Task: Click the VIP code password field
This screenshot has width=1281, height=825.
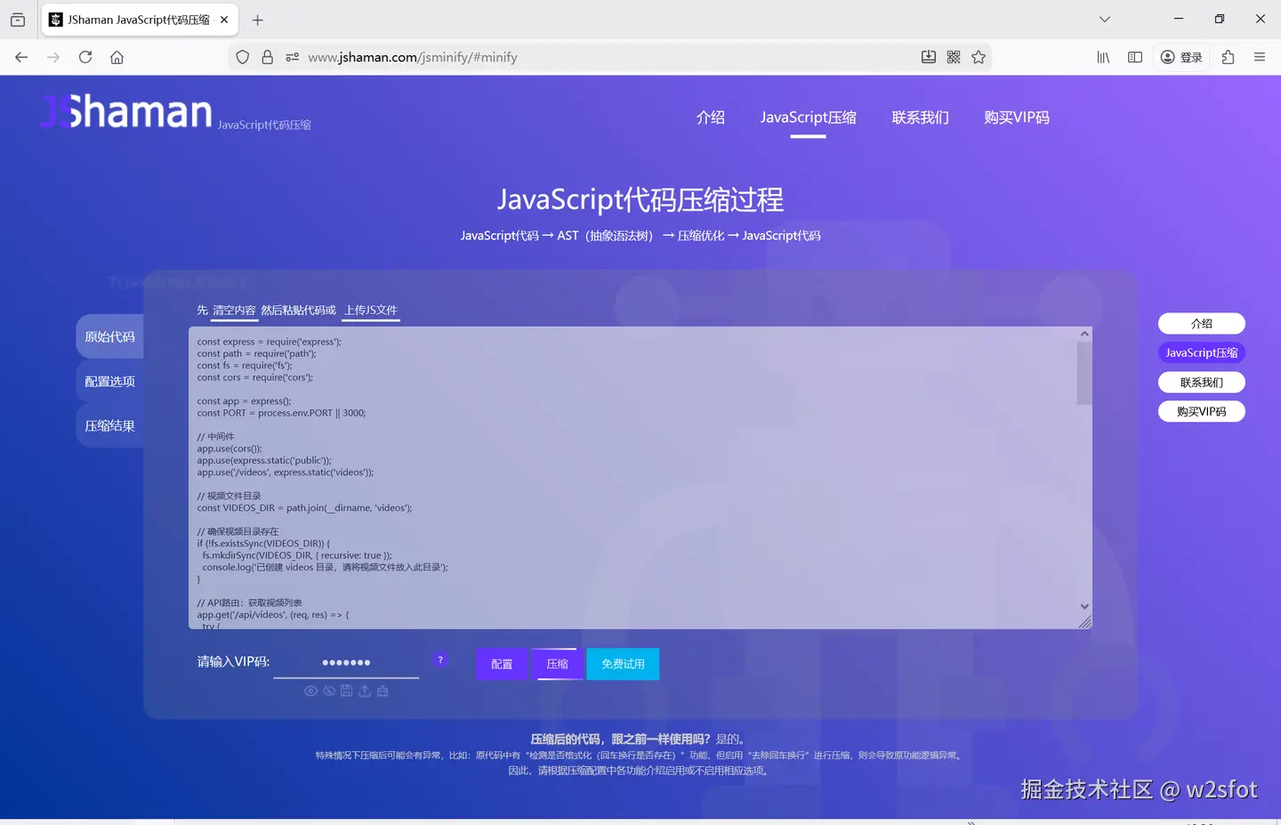Action: coord(346,662)
